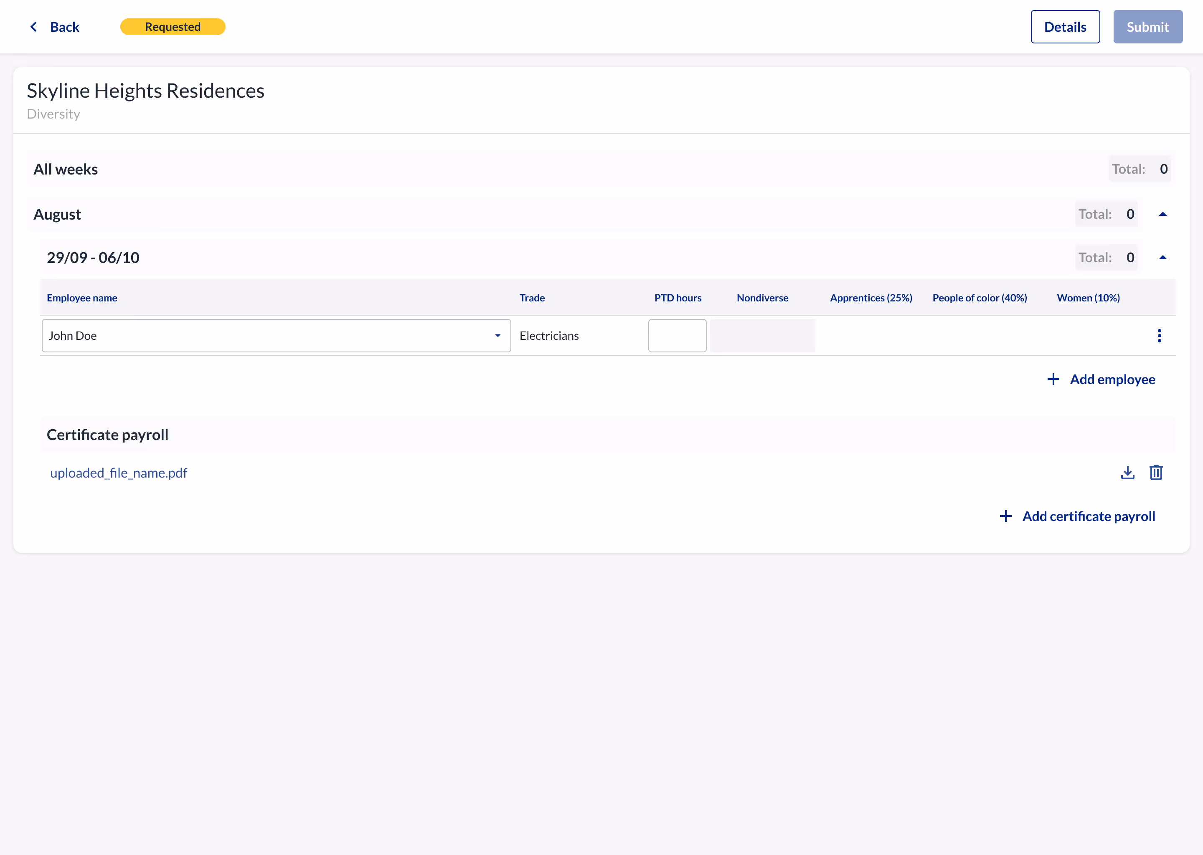Image resolution: width=1203 pixels, height=855 pixels.
Task: Click the All weeks heading
Action: (66, 169)
